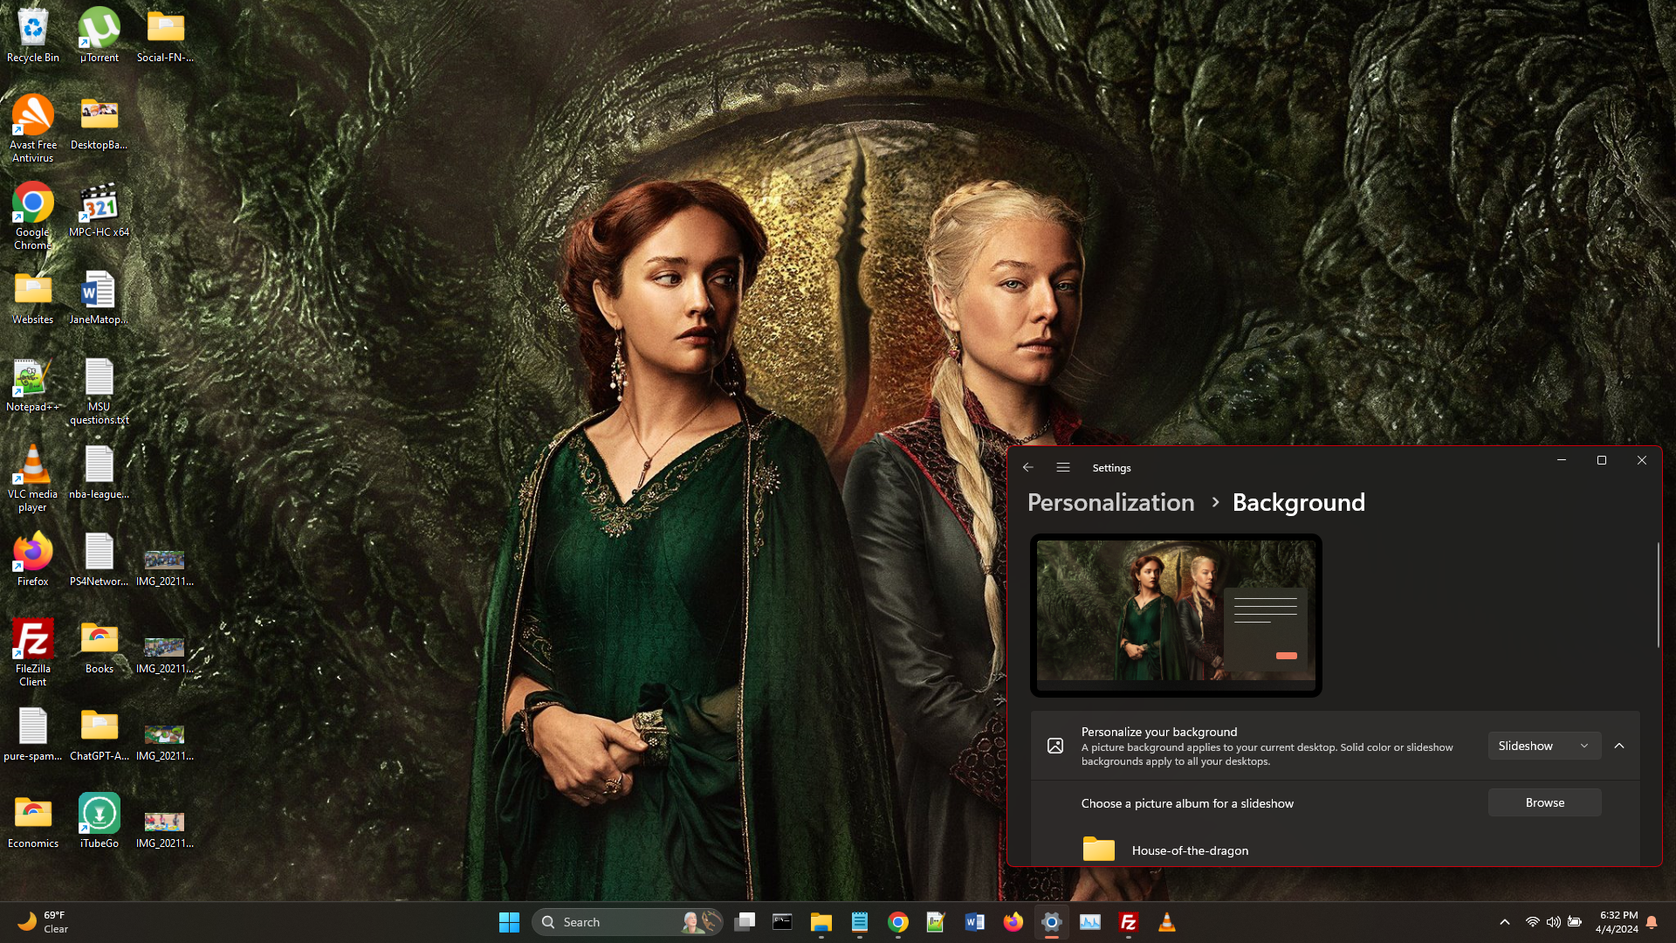Open the pure-spam... file icon
The image size is (1676, 943).
pos(33,733)
